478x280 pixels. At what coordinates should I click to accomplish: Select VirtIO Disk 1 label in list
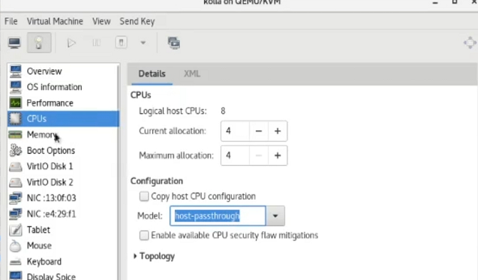[x=50, y=166]
